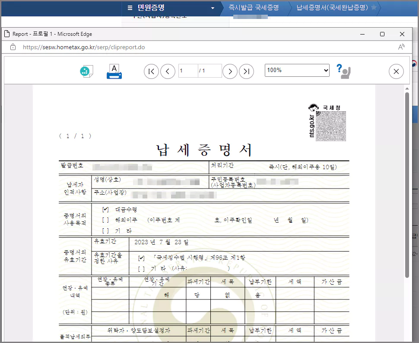Click the current page number field

coord(188,71)
